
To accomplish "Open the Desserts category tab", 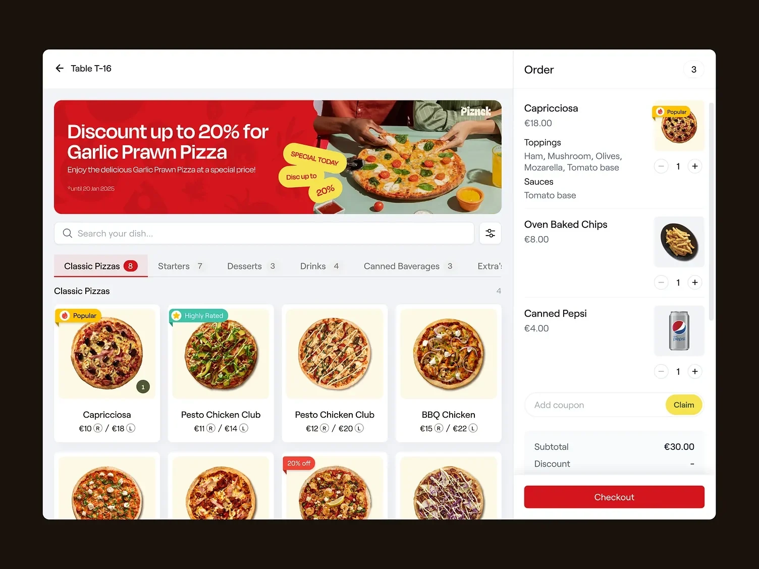I will [x=251, y=266].
